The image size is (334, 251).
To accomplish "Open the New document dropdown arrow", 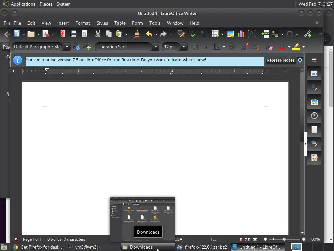I will point(24,34).
